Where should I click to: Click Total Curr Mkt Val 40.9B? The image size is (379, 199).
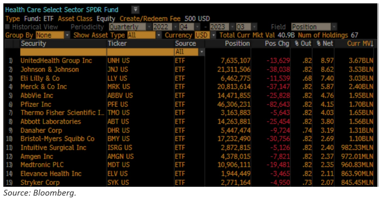click(x=257, y=35)
